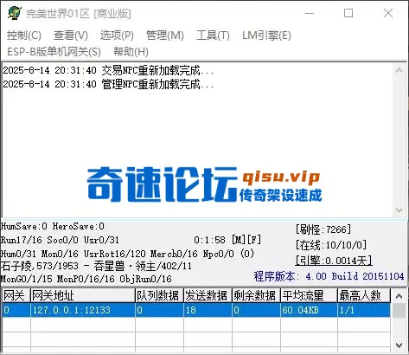This screenshot has width=409, height=355.
Task: Click log pane scroll down arrow
Action: click(x=399, y=210)
